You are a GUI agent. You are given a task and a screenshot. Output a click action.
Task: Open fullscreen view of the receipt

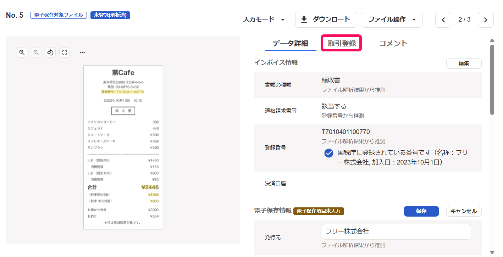65,52
